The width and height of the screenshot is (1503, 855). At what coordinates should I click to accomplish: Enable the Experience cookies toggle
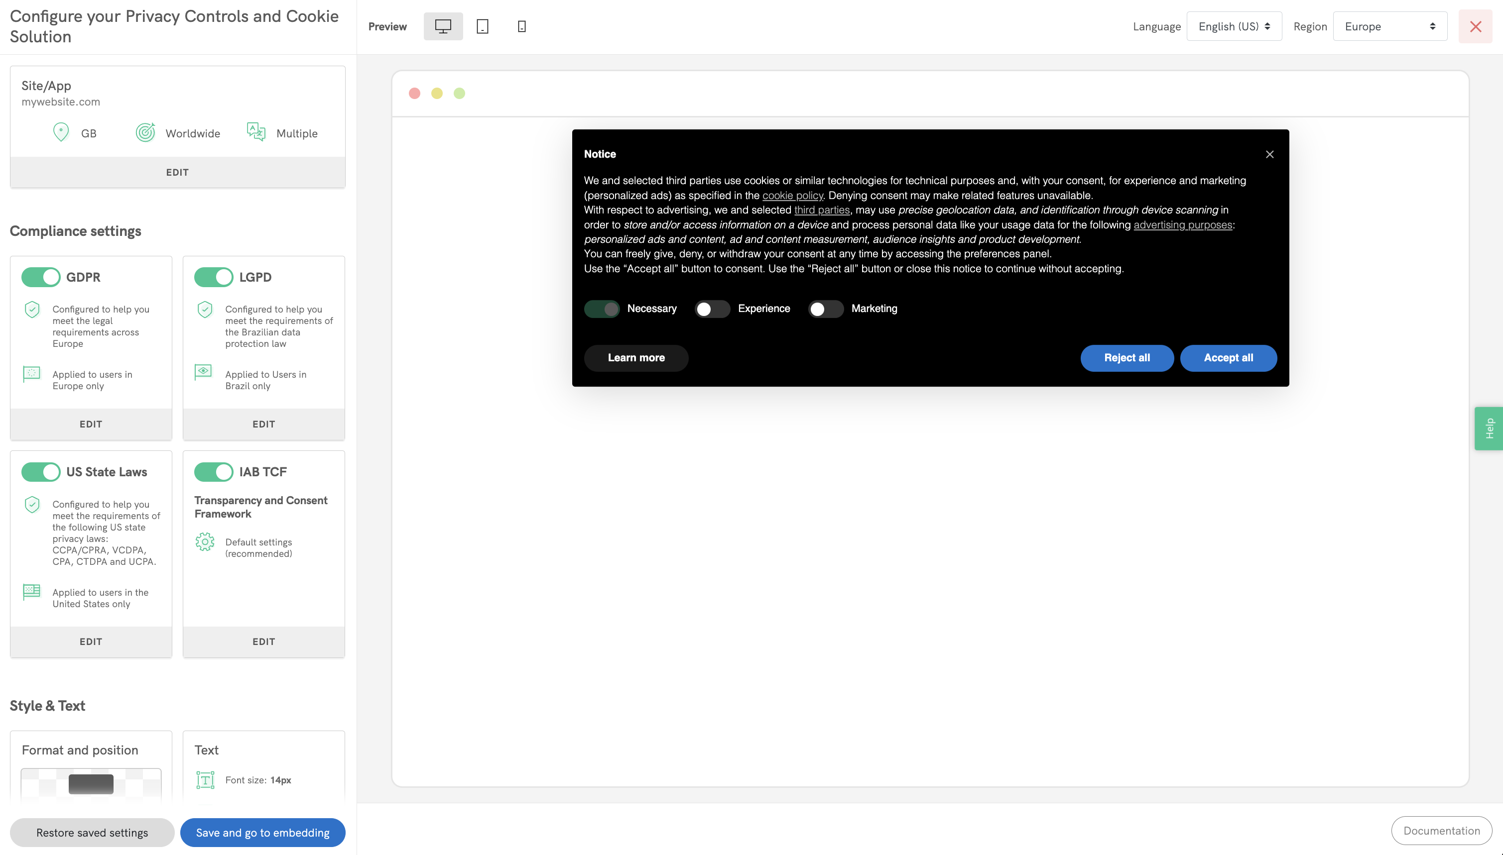pos(712,309)
